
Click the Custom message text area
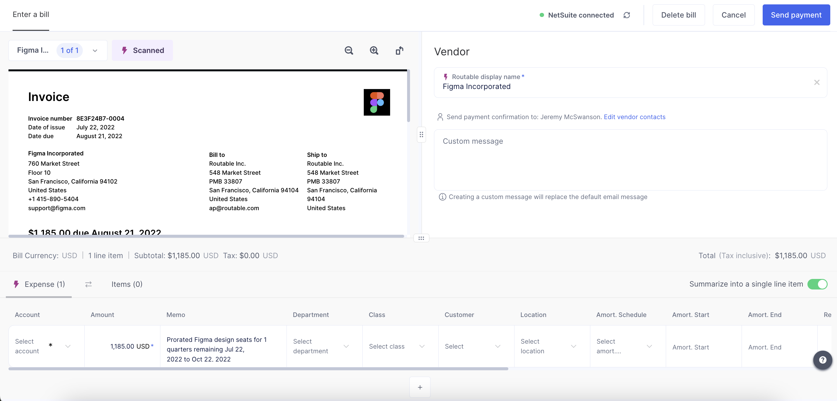(630, 160)
